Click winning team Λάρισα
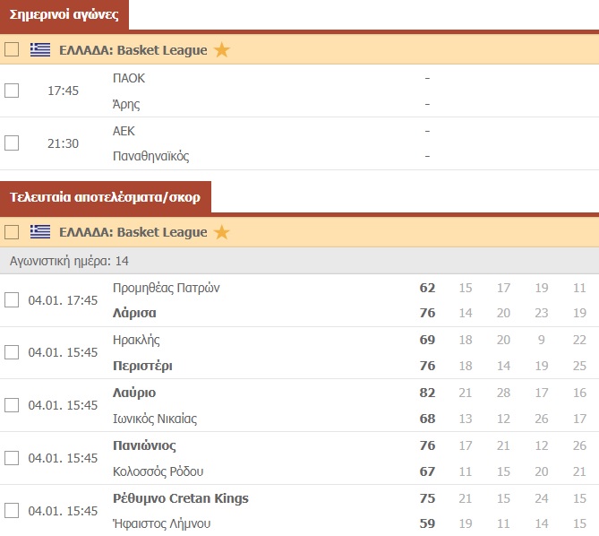The width and height of the screenshot is (599, 536). tap(134, 313)
